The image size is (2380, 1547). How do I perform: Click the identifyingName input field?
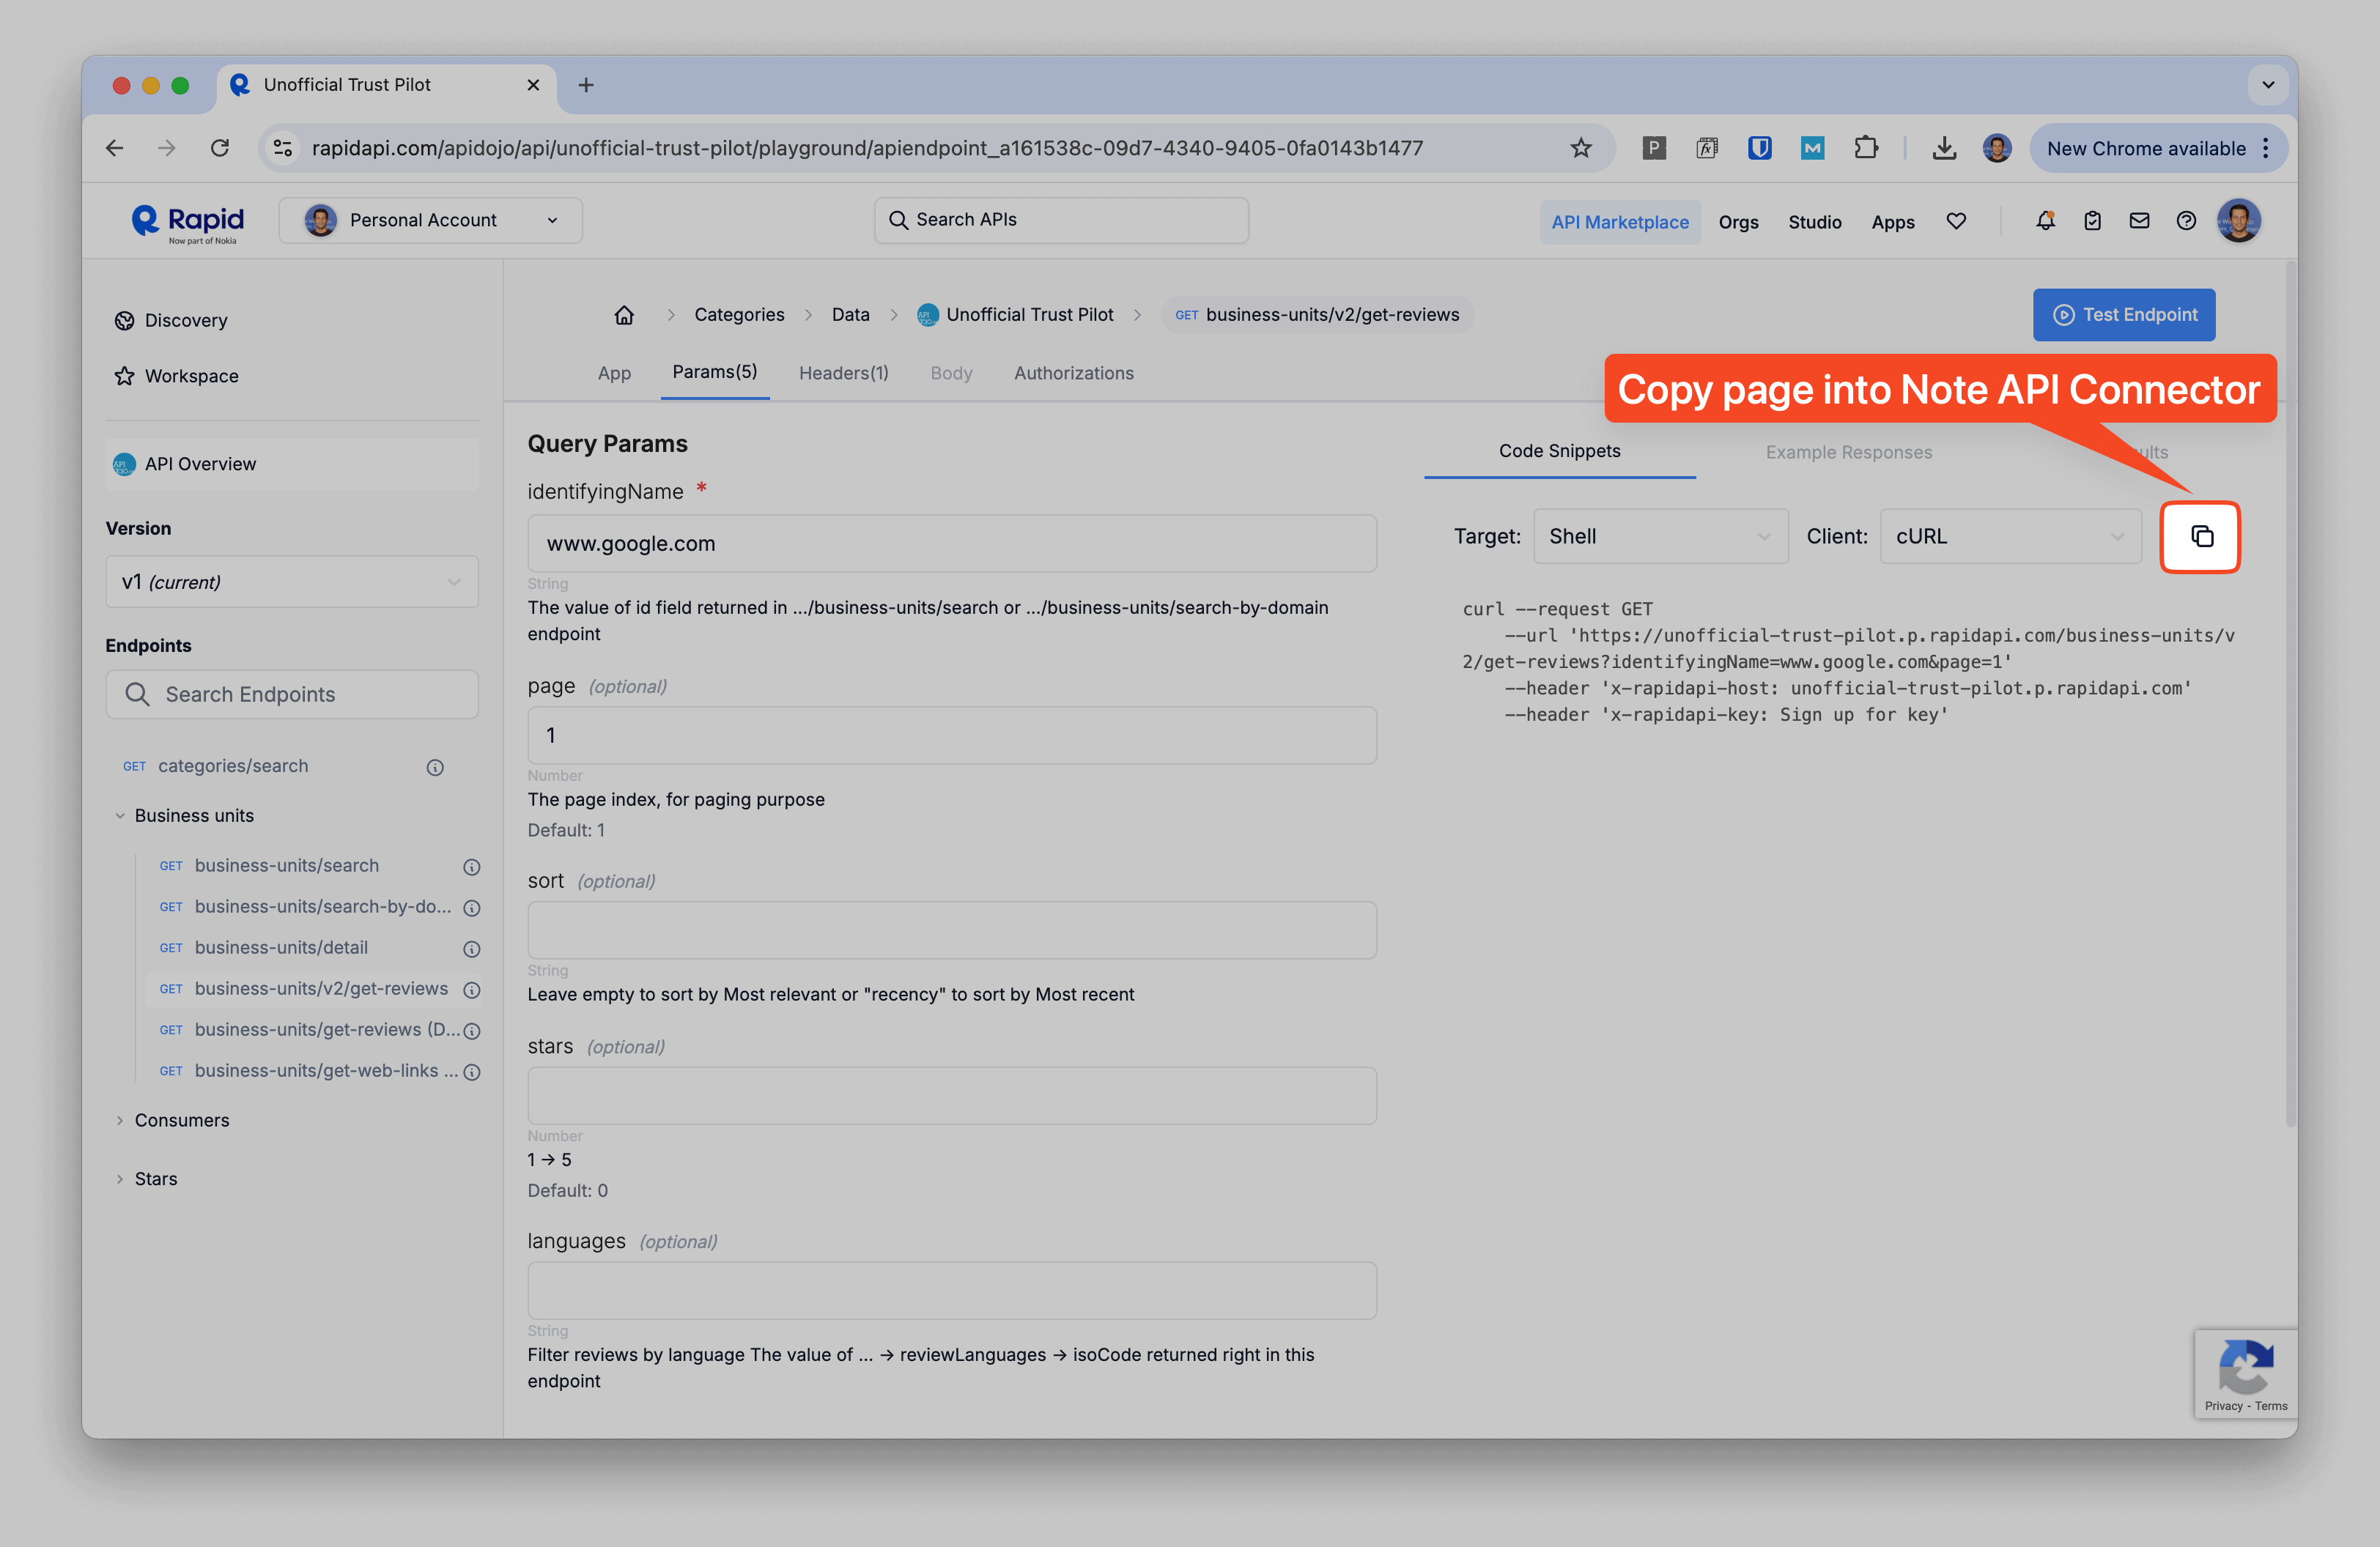[x=952, y=544]
